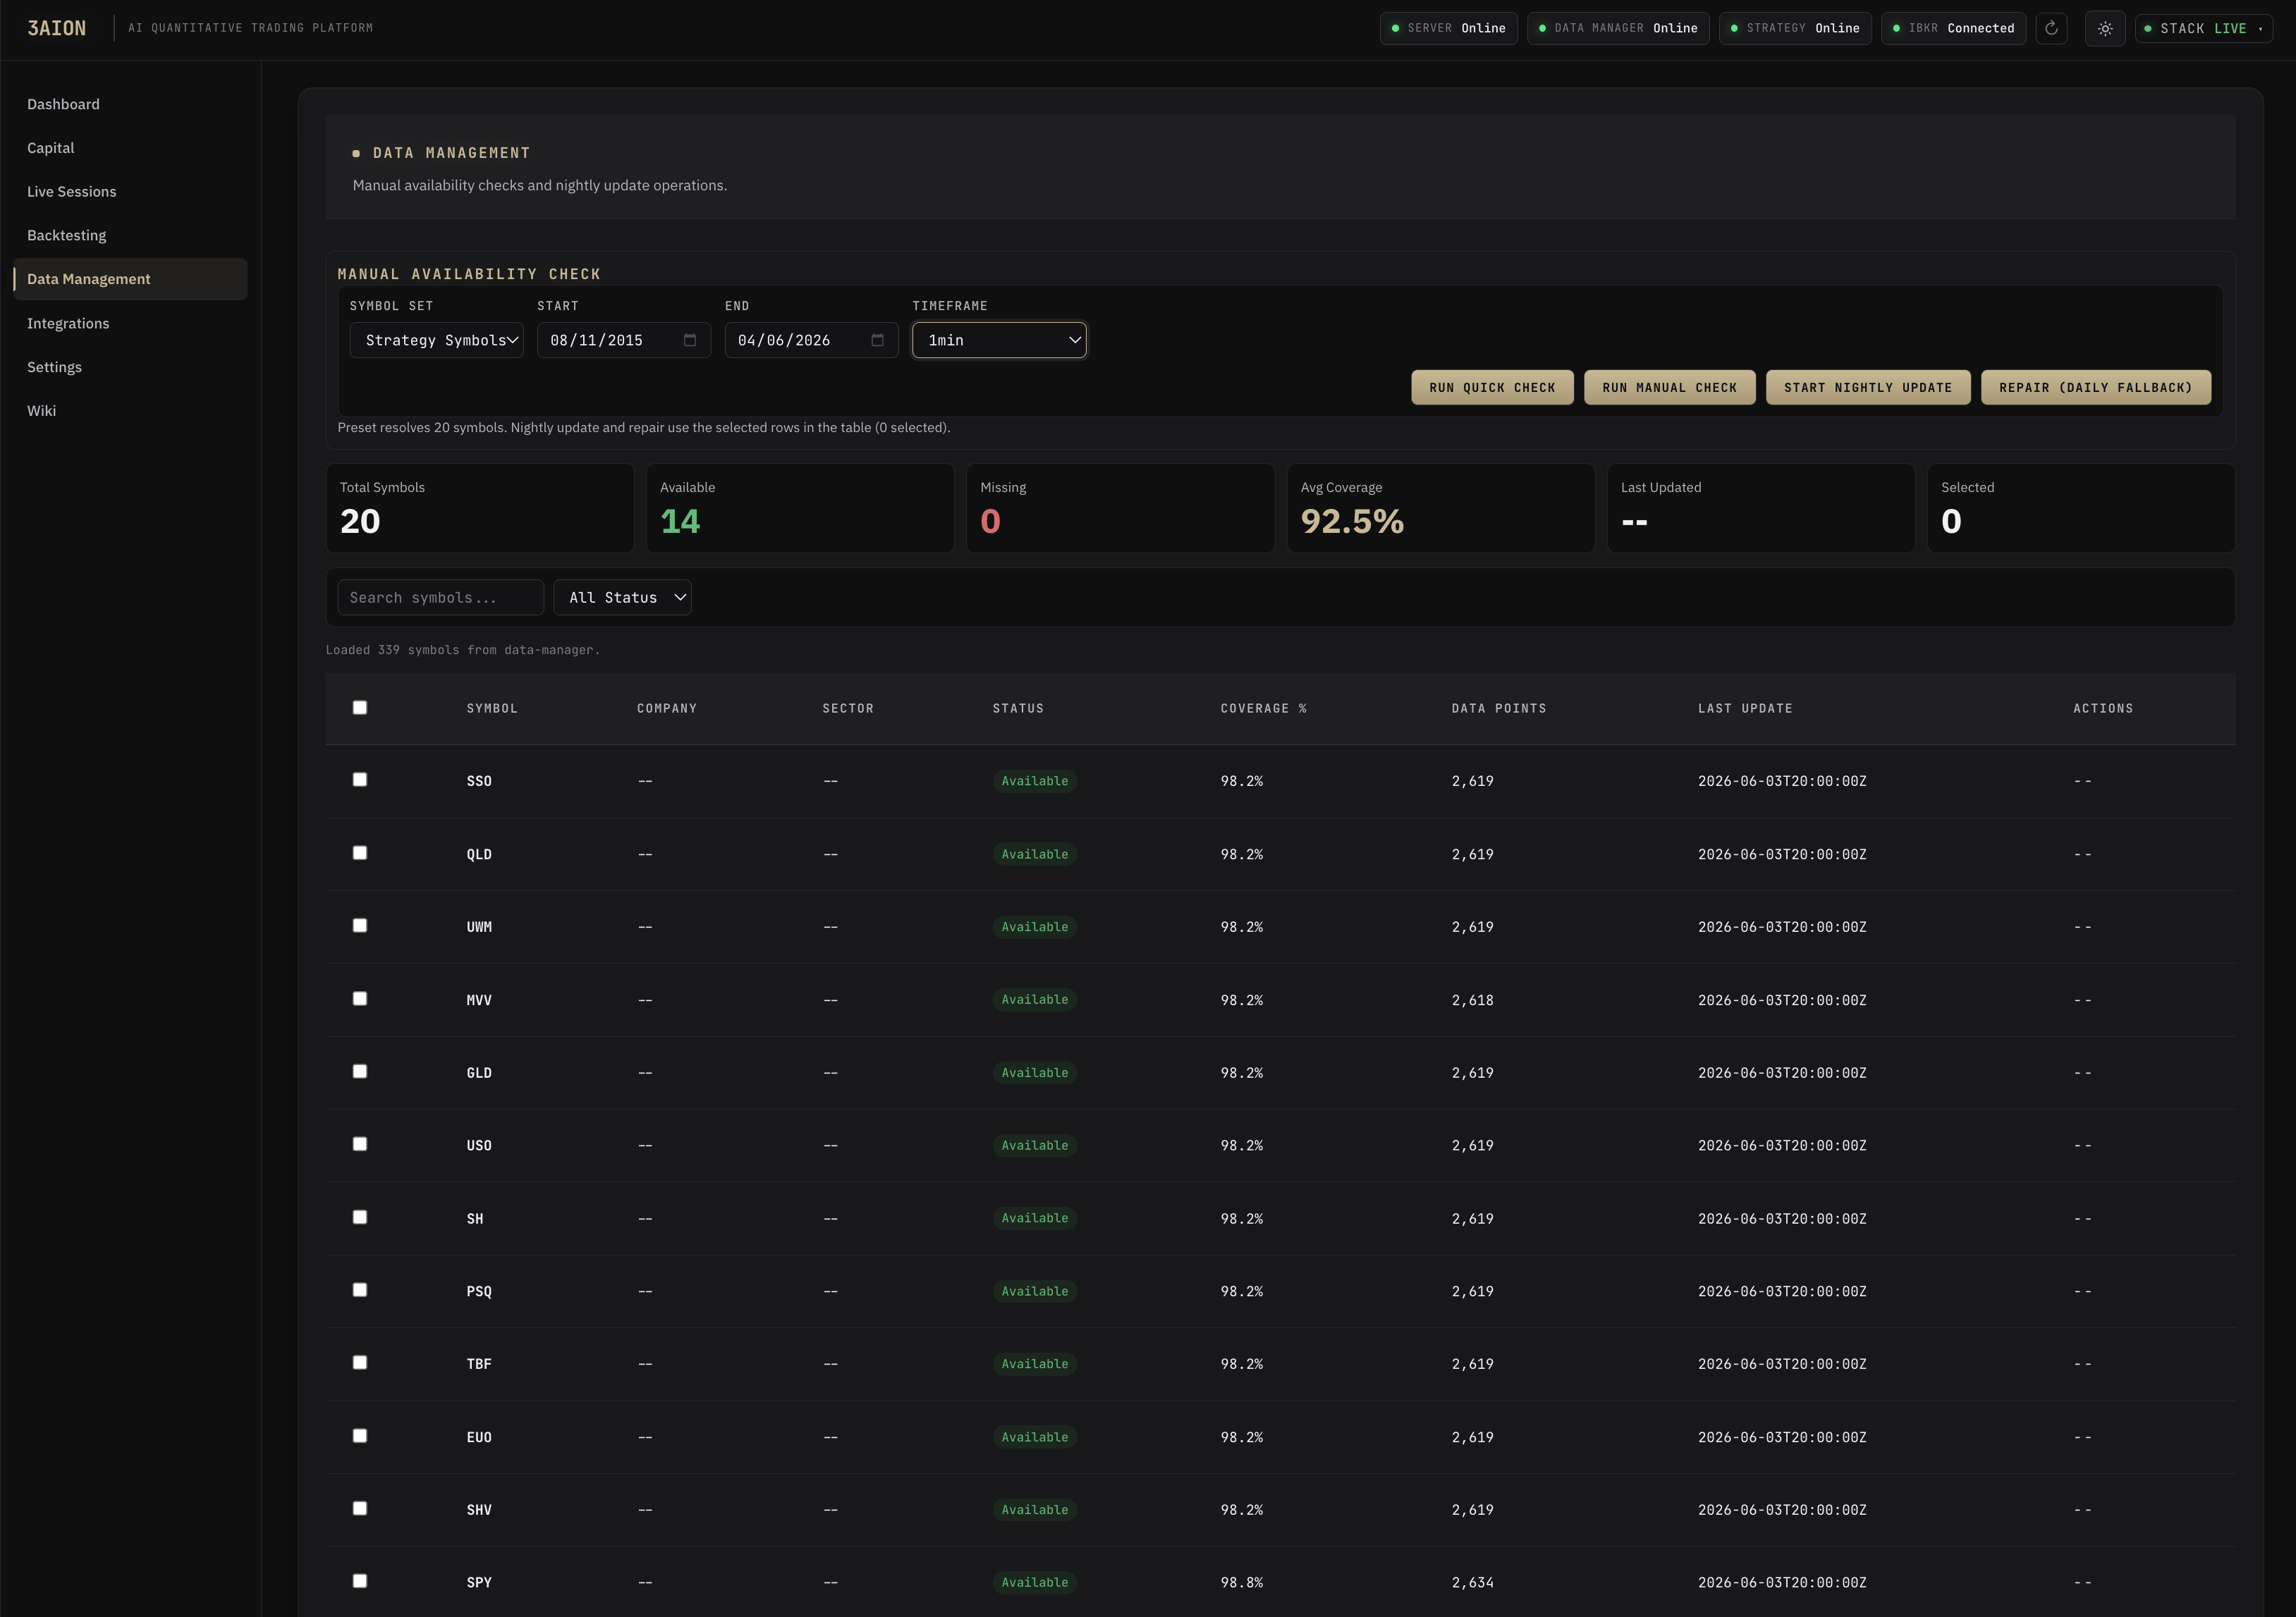Screen dimensions: 2296x1617
Task: Click the Start date field 08/11/2015
Action: click(624, 340)
